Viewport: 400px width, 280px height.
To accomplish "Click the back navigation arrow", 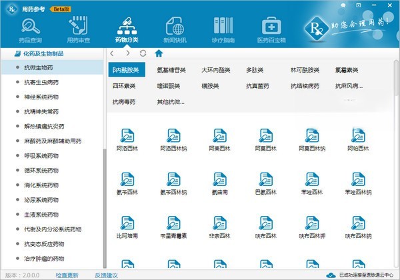I will (x=112, y=53).
